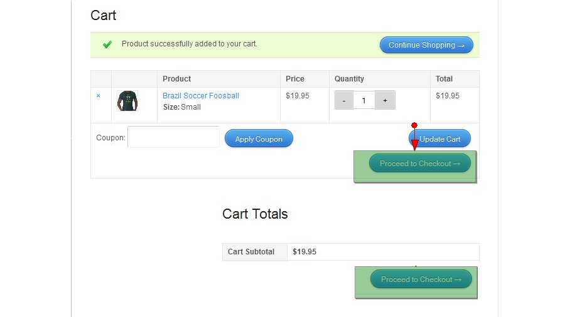Open the Brazil Soccer Foosball shirt thumbnail
565x317 pixels.
point(127,101)
